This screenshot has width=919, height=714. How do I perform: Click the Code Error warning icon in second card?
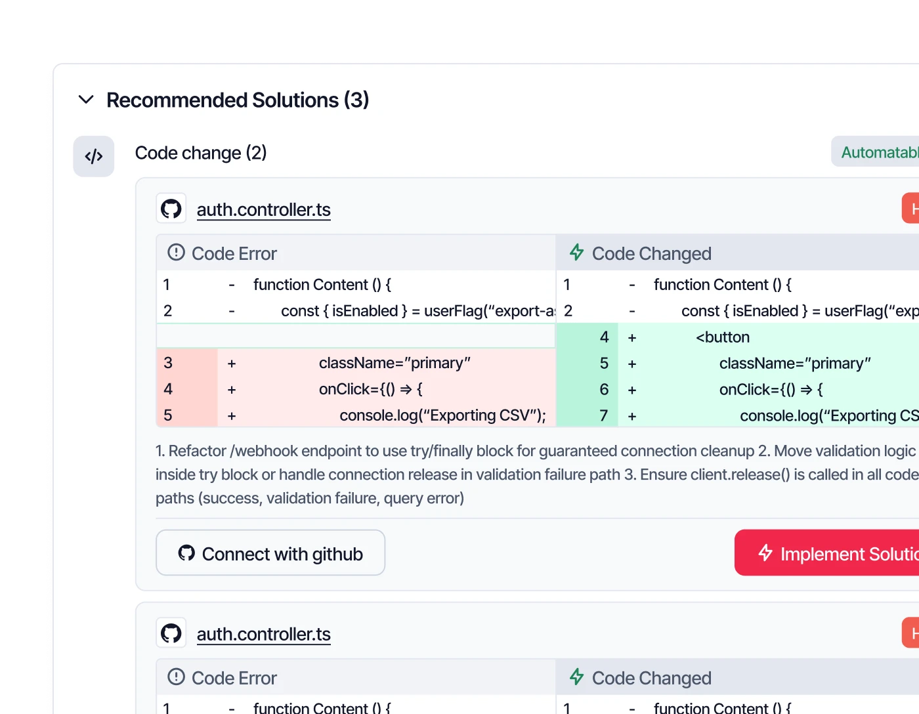[176, 677]
